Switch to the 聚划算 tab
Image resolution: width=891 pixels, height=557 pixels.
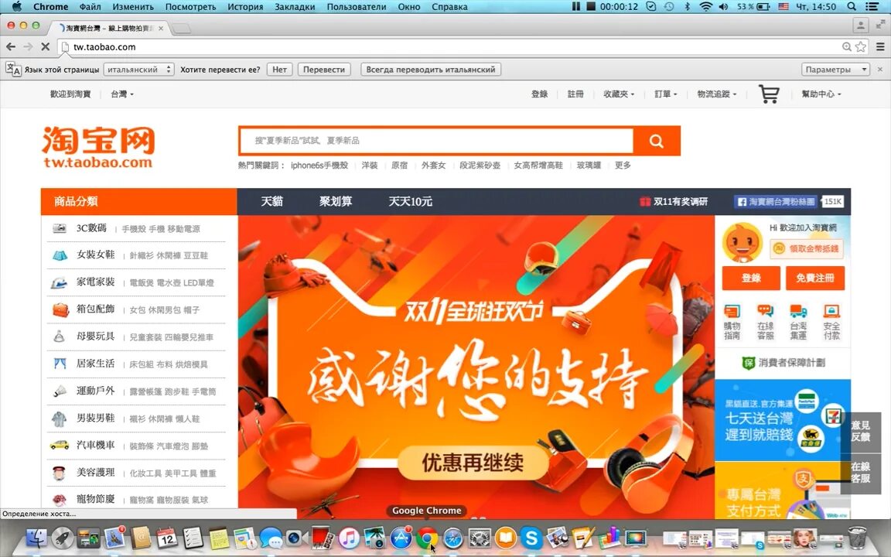(x=335, y=201)
